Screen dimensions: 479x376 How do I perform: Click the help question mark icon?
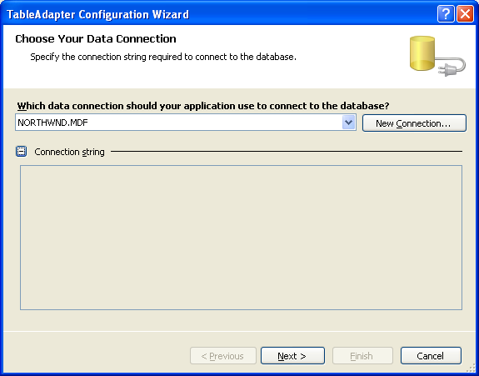tap(446, 13)
